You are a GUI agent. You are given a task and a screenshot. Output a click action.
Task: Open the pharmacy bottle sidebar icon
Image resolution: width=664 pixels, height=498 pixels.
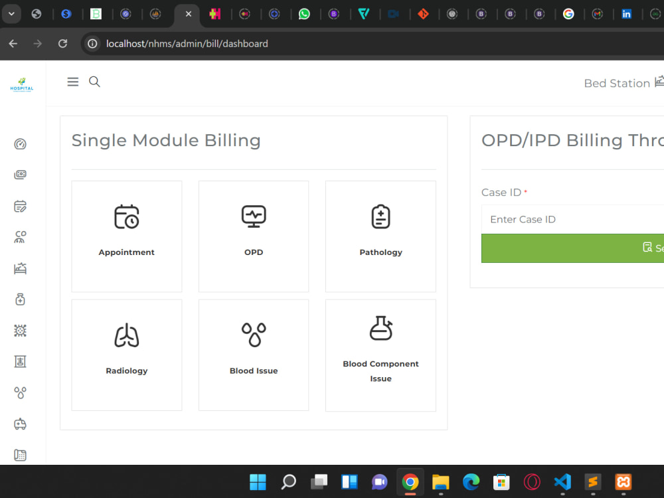tap(21, 299)
